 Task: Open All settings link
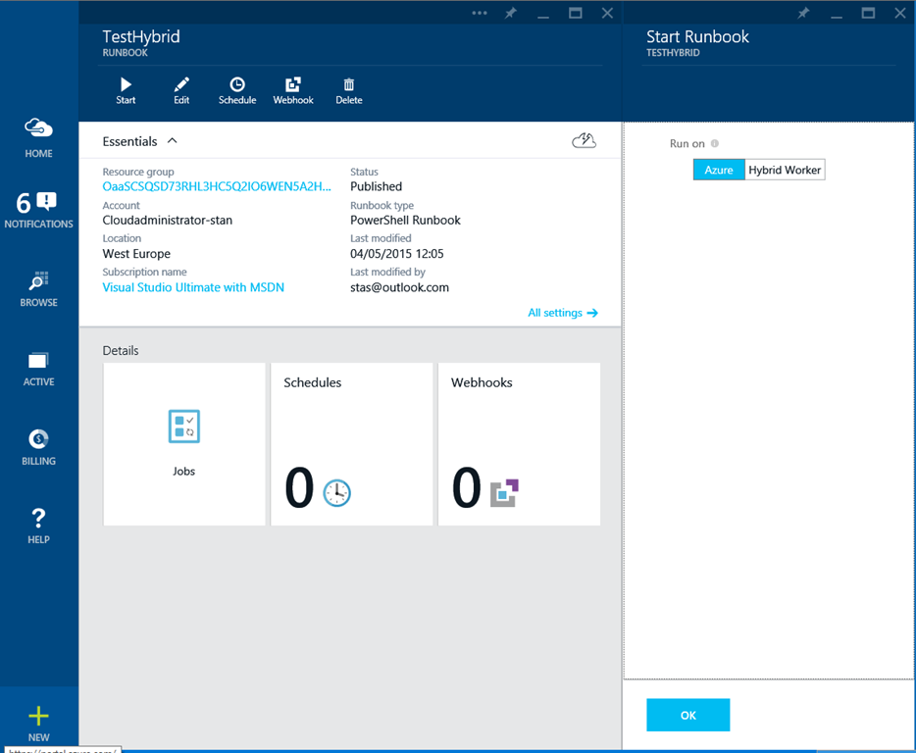pos(562,313)
